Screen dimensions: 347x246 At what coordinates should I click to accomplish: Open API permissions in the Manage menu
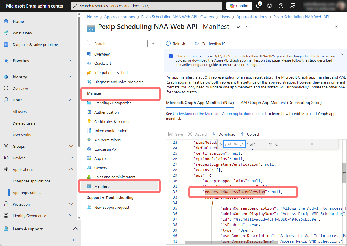click(107, 140)
